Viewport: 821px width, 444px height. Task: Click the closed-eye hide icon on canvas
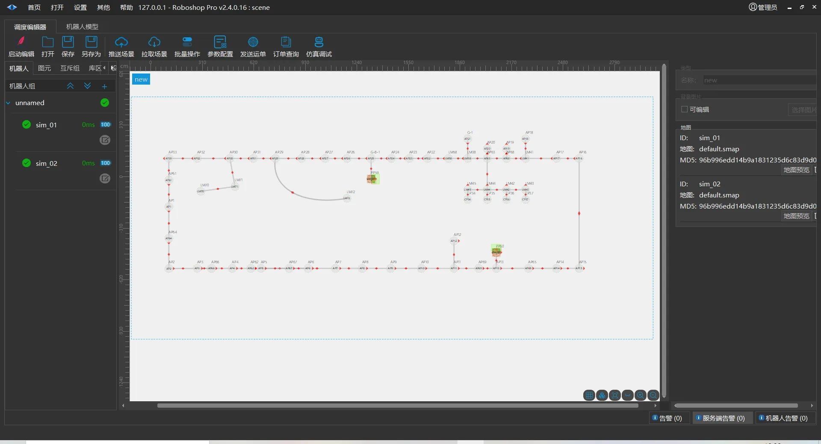coord(628,395)
